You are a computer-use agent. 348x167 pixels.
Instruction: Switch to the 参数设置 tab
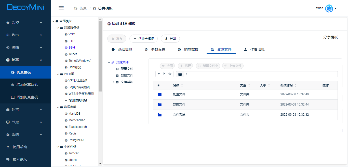(x=155, y=50)
